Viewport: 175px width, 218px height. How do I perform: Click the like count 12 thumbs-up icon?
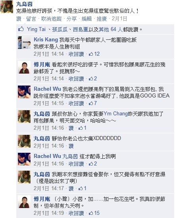pos(91,54)
